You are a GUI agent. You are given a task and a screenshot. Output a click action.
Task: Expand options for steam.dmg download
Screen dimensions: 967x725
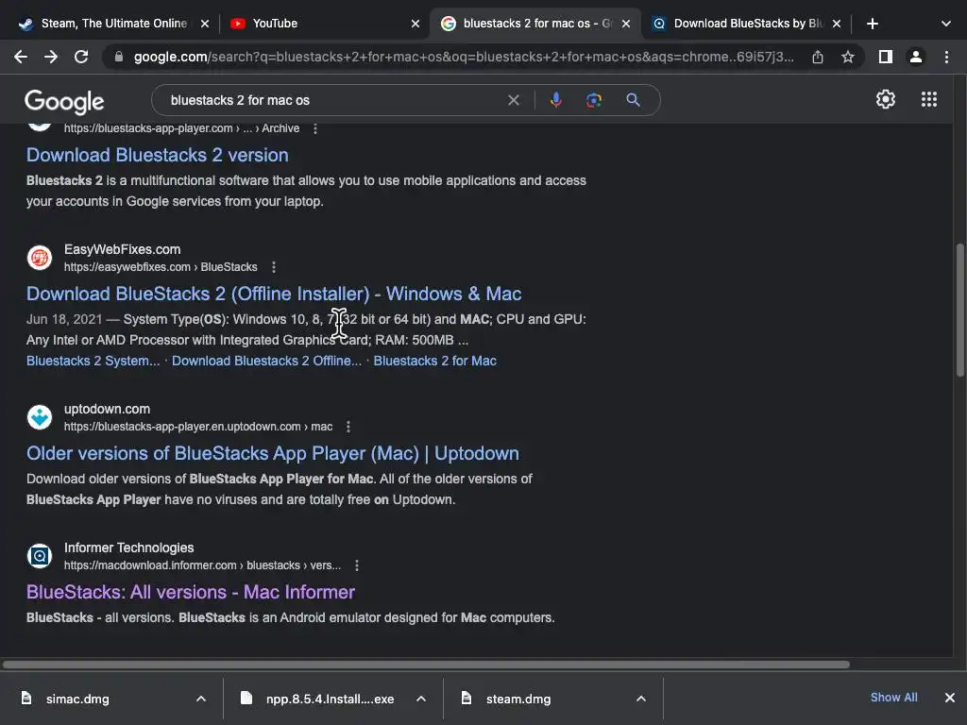(x=641, y=699)
